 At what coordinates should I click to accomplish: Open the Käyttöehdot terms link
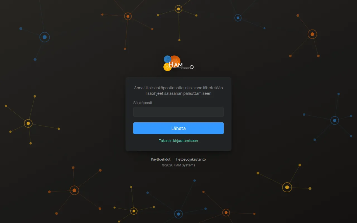click(x=161, y=159)
